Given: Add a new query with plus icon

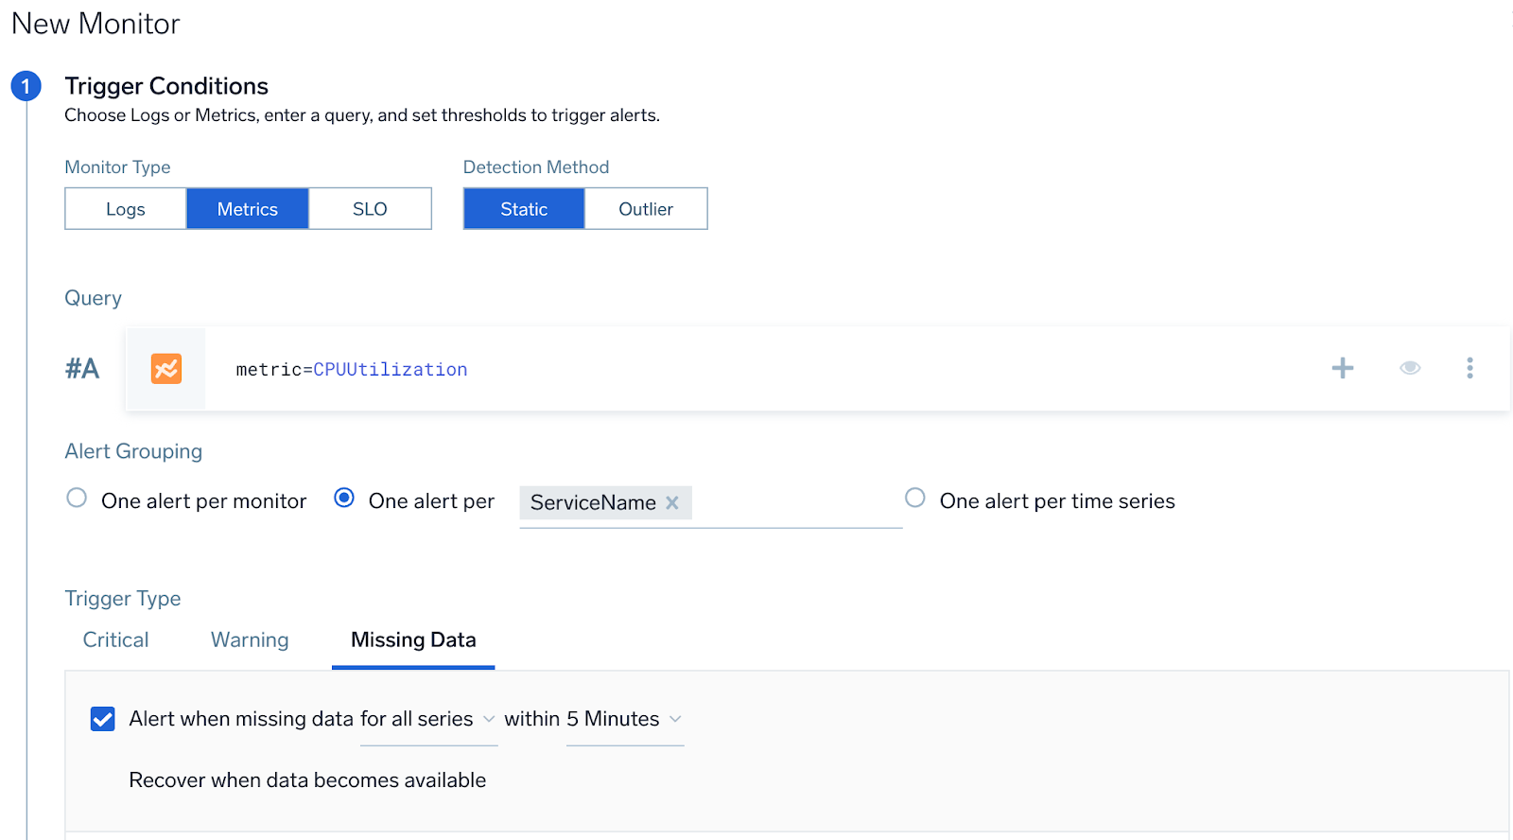Looking at the screenshot, I should [1342, 368].
